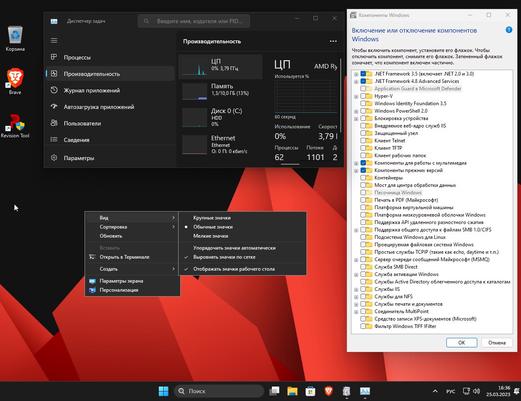This screenshot has width=521, height=401.
Task: Expand the Службы IIS node
Action: (356, 290)
